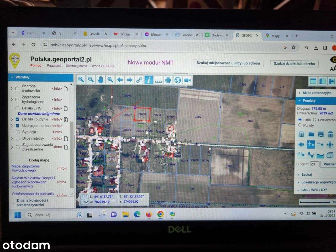Select the move point tool

pyautogui.click(x=330, y=144)
